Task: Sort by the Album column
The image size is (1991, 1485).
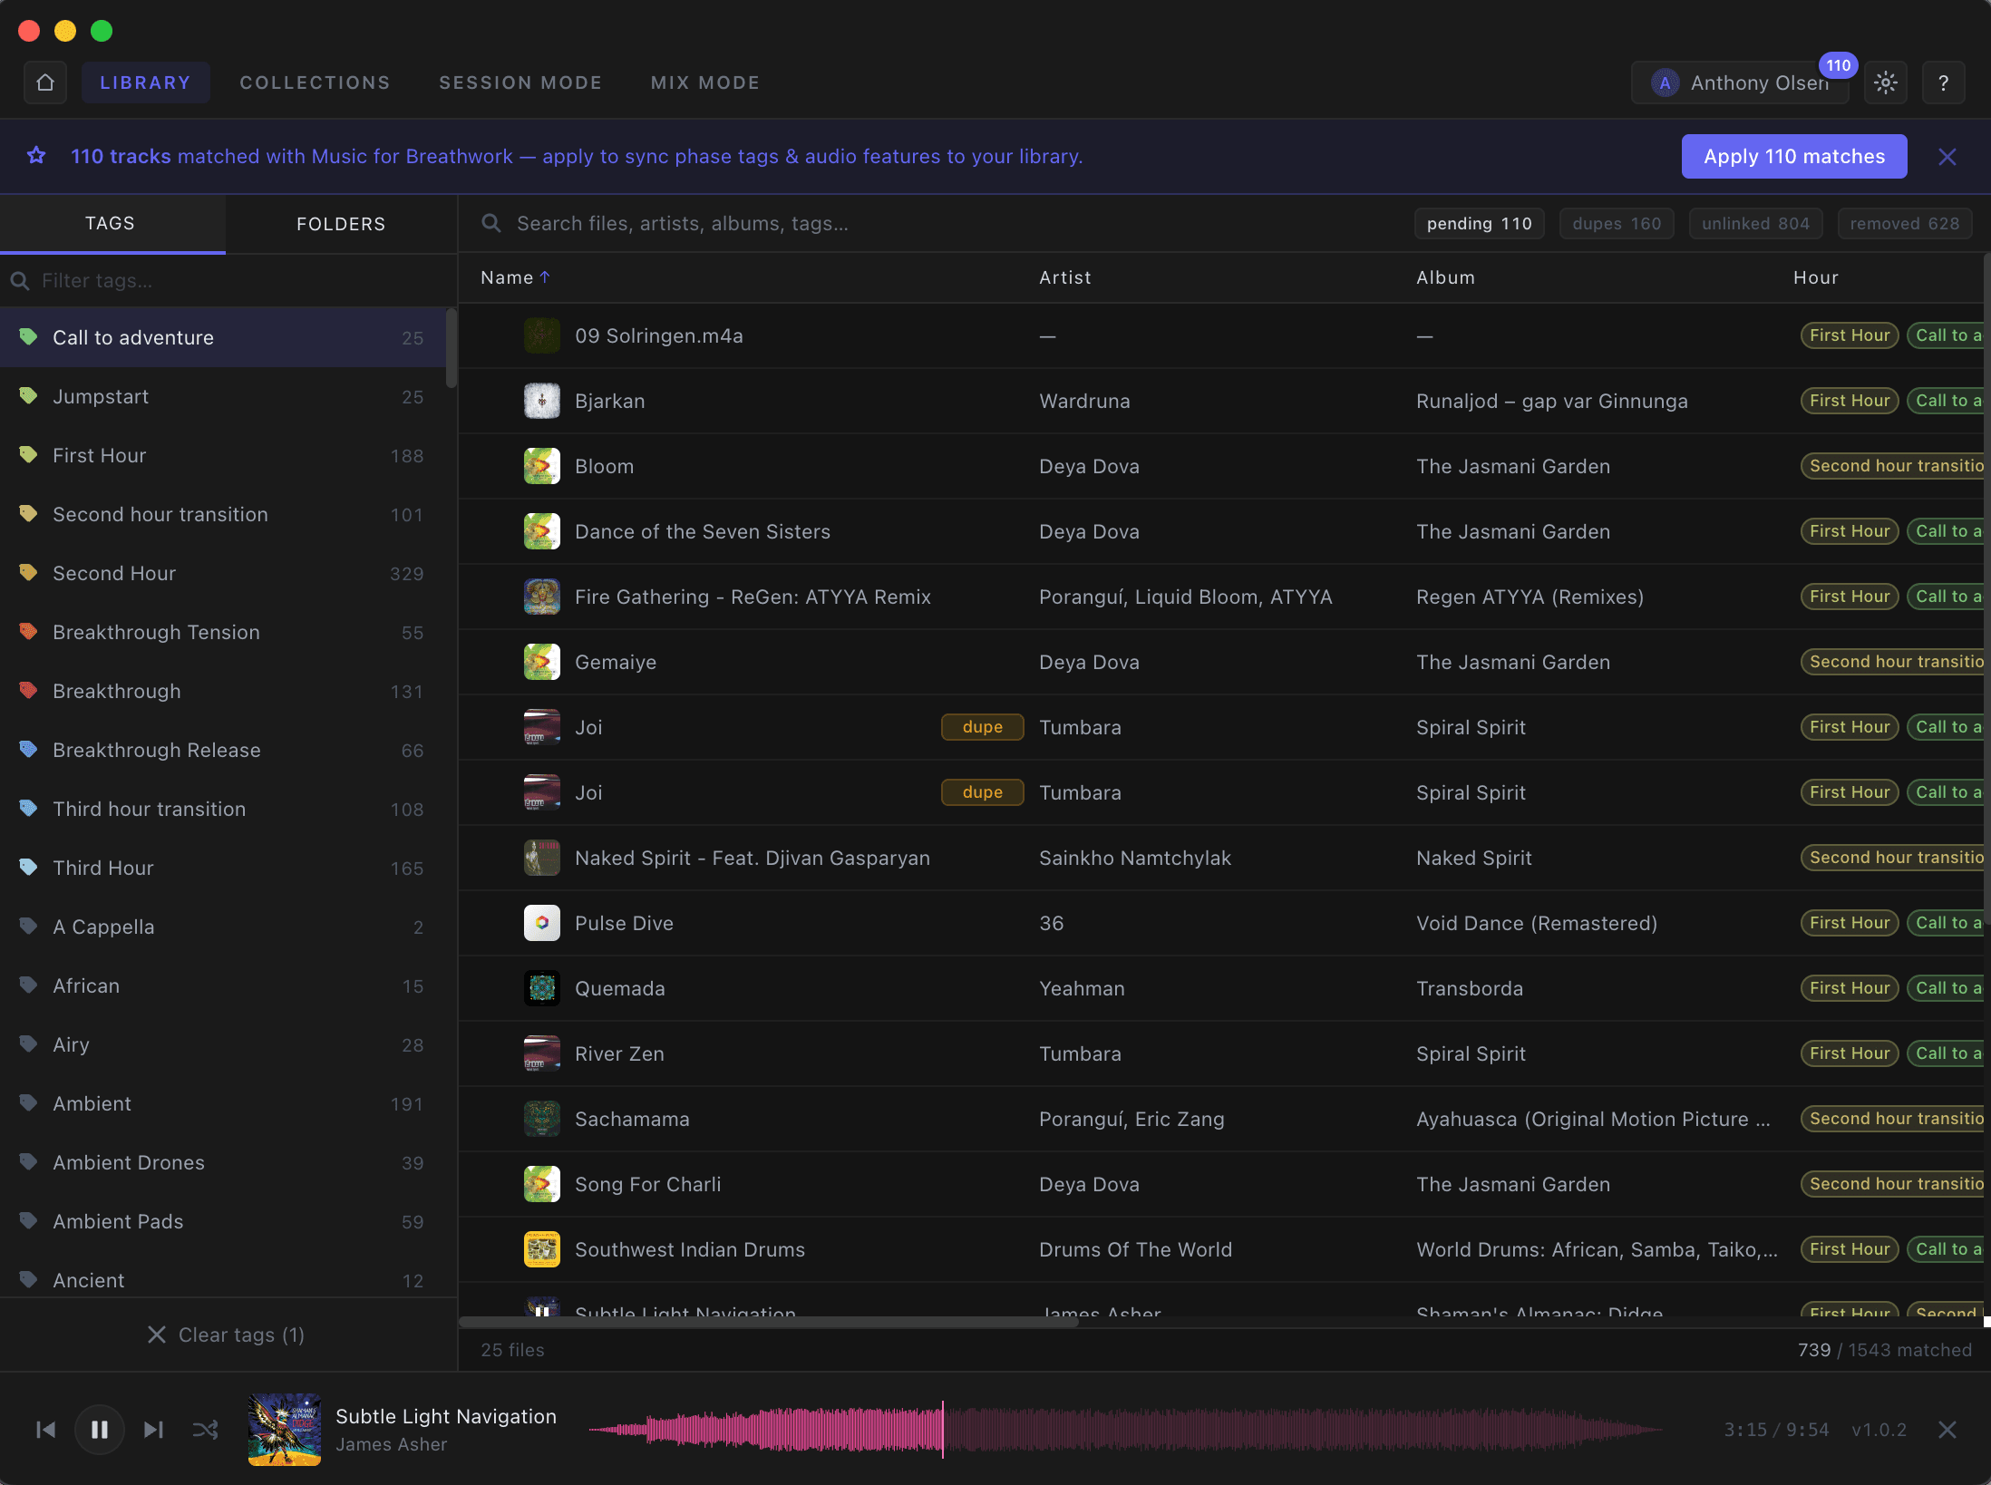Action: [x=1445, y=277]
